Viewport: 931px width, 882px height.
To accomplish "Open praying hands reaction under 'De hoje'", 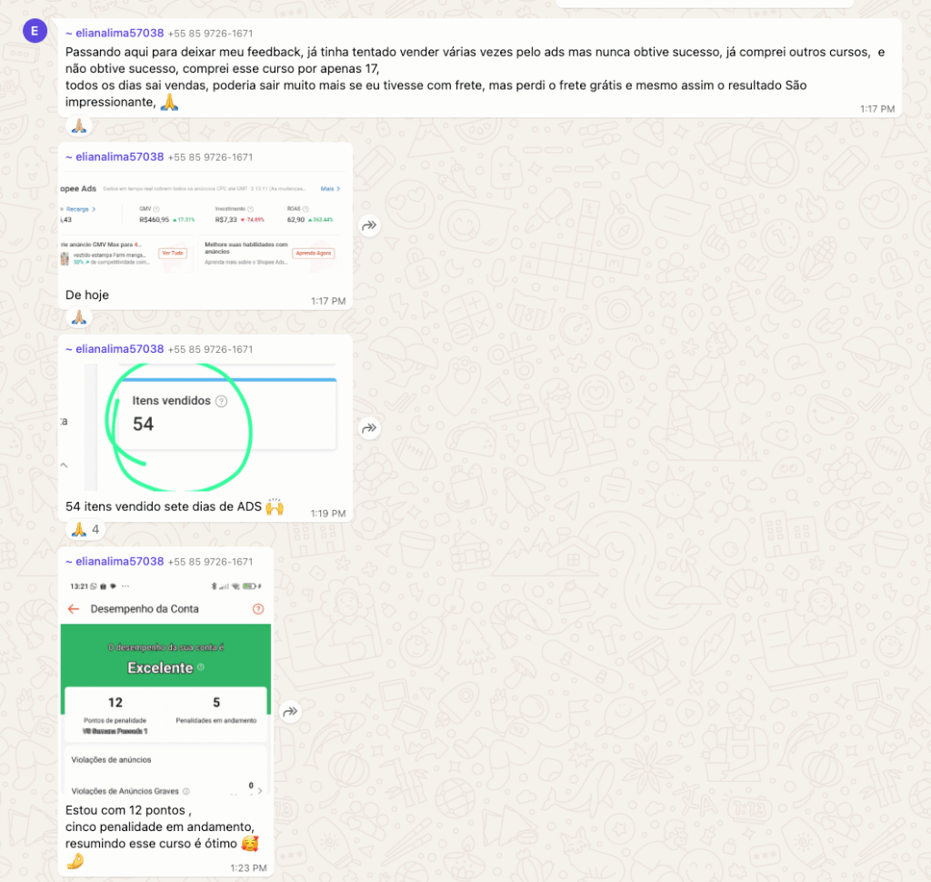I will tap(79, 317).
